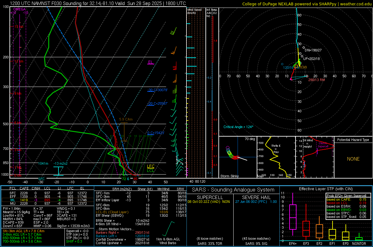This screenshot has height=247, width=373.
Task: Select the SFC parcel row
Action: [48, 193]
